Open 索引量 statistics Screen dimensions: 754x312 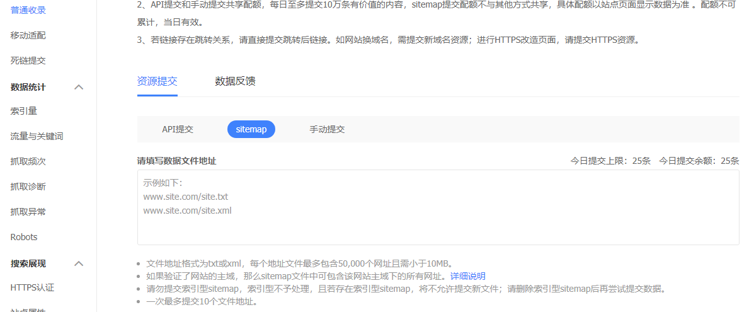[x=24, y=111]
